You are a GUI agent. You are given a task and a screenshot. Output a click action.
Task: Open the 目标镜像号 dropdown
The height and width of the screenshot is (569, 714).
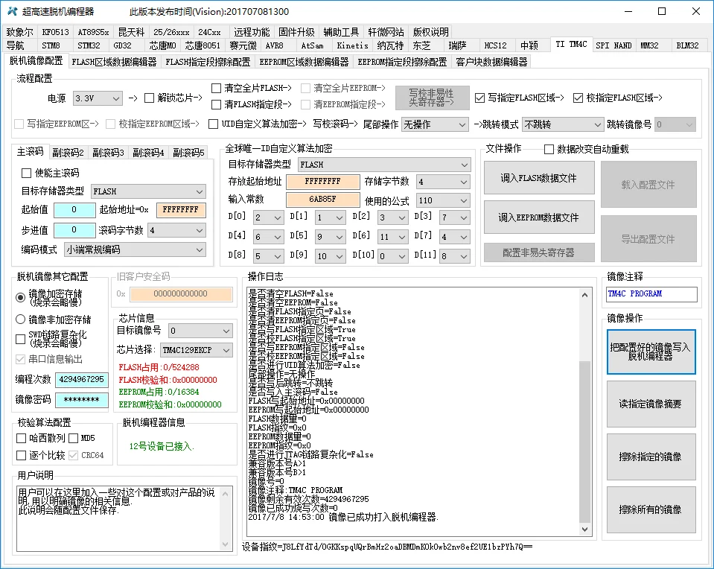point(200,331)
